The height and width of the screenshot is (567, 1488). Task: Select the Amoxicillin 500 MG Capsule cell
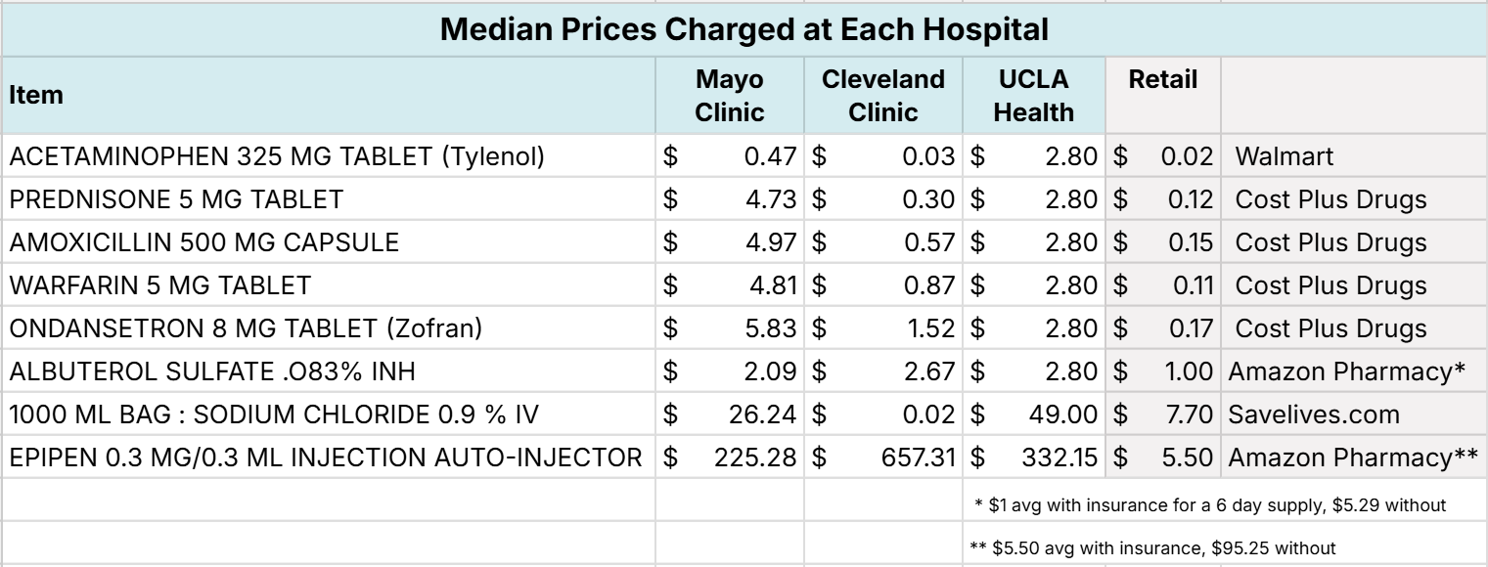pos(203,242)
